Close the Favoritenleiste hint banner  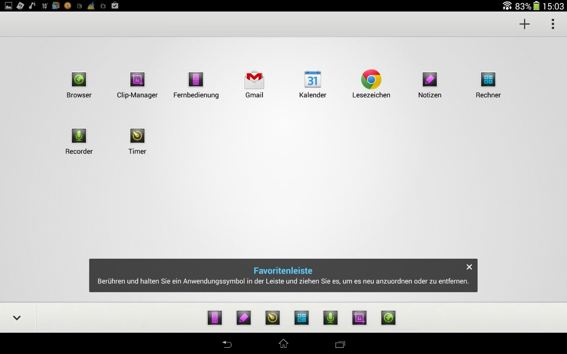click(x=469, y=267)
